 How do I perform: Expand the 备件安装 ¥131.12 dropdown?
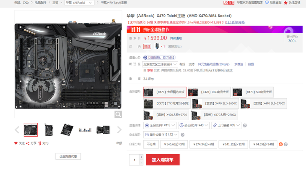[161, 135]
